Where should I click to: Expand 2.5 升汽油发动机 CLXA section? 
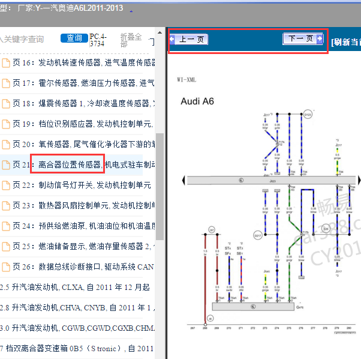click(x=75, y=288)
